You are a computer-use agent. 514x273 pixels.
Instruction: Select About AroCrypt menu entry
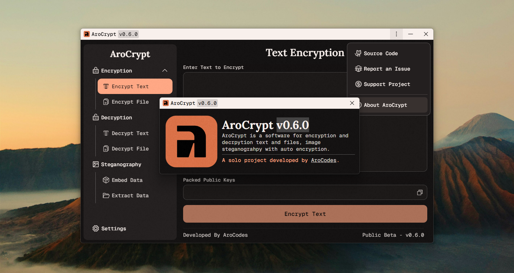pyautogui.click(x=394, y=105)
